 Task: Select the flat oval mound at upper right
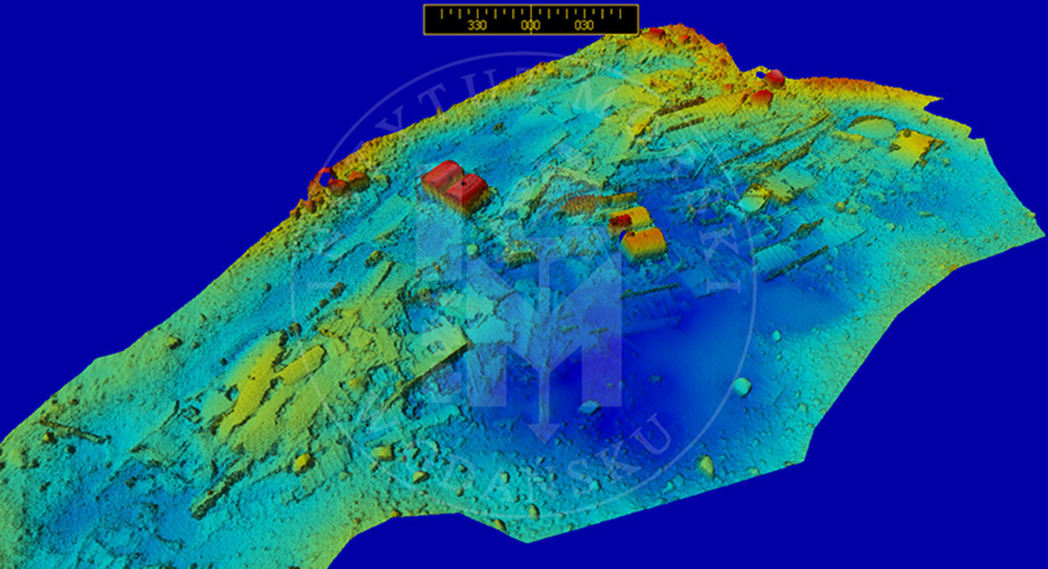pos(873,128)
